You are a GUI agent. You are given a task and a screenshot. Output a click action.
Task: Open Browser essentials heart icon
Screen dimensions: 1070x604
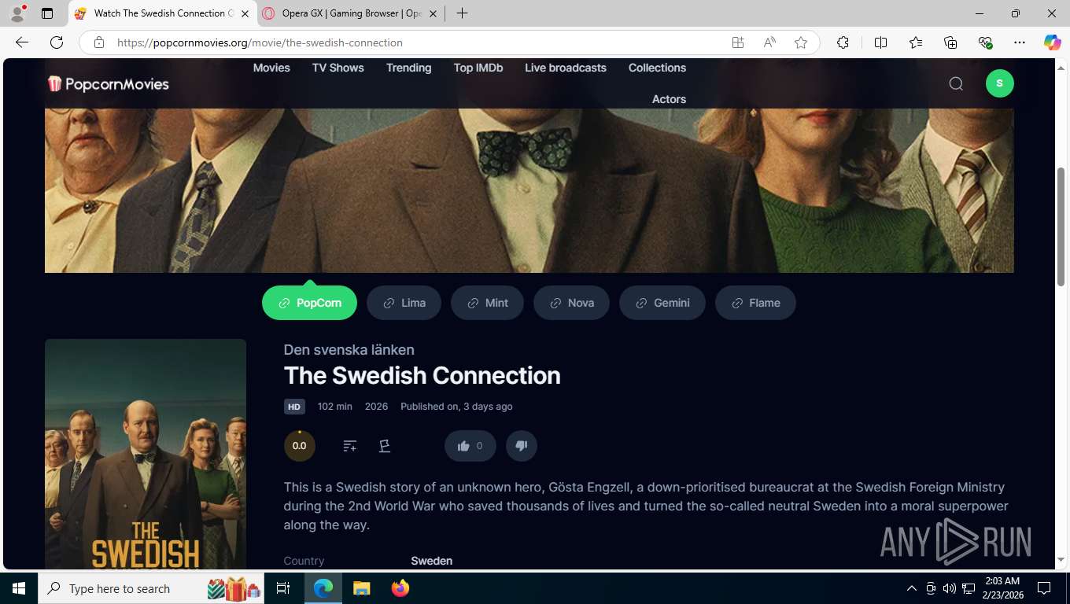985,42
